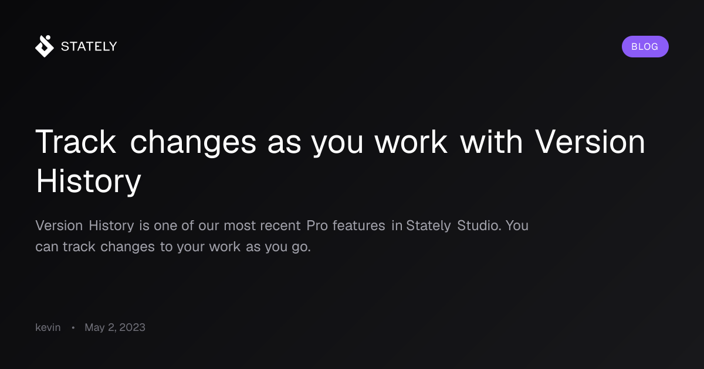Click the Stately diamond logo icon
The image size is (704, 369).
(x=45, y=46)
